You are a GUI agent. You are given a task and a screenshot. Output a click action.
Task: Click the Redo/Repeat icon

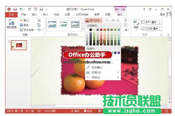click(x=29, y=9)
